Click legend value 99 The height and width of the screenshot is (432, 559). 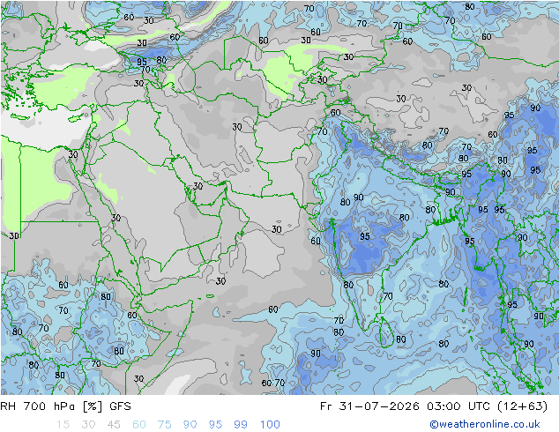point(241,425)
